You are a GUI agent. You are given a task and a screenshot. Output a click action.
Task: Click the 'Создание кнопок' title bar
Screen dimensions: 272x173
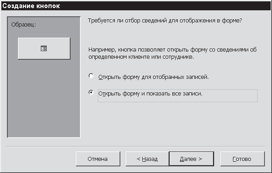tap(136, 6)
